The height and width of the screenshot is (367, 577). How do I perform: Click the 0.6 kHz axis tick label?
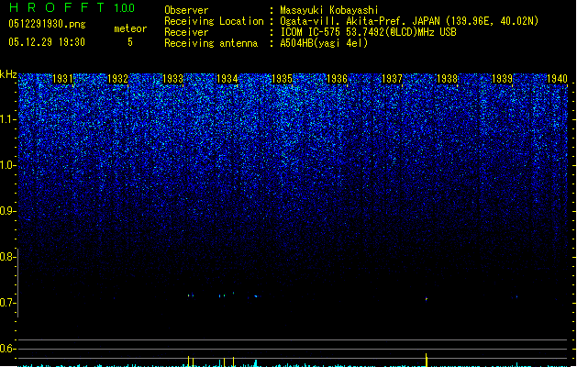click(7, 349)
